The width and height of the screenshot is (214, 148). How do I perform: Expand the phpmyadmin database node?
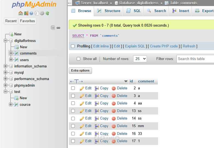click(x=5, y=85)
